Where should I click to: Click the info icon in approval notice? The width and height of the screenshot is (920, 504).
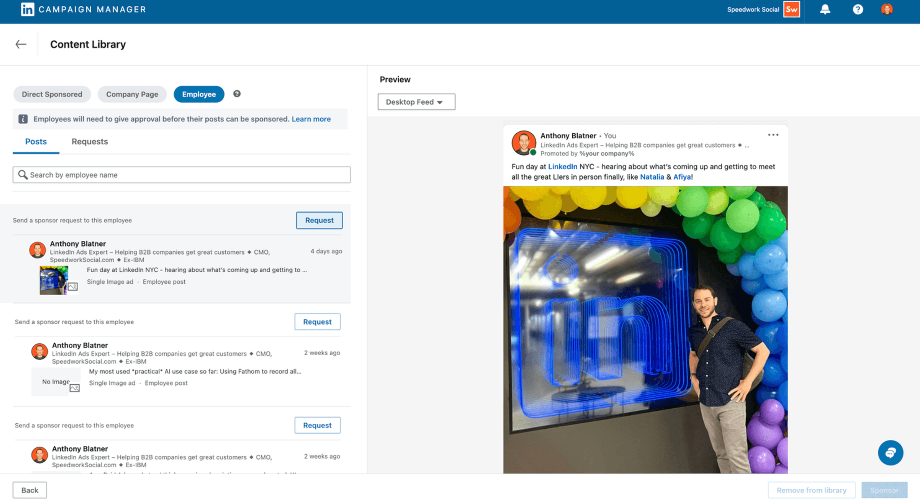[x=23, y=119]
